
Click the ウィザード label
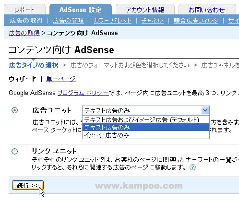(23, 79)
